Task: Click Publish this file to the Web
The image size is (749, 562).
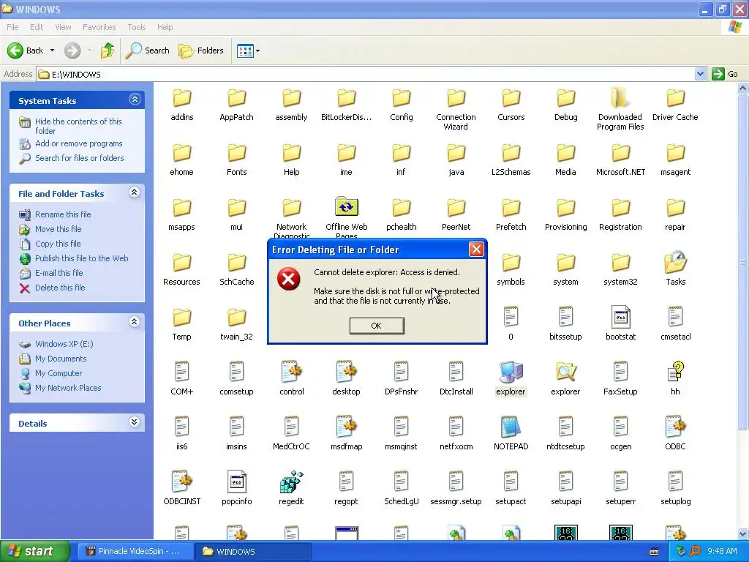Action: tap(81, 258)
